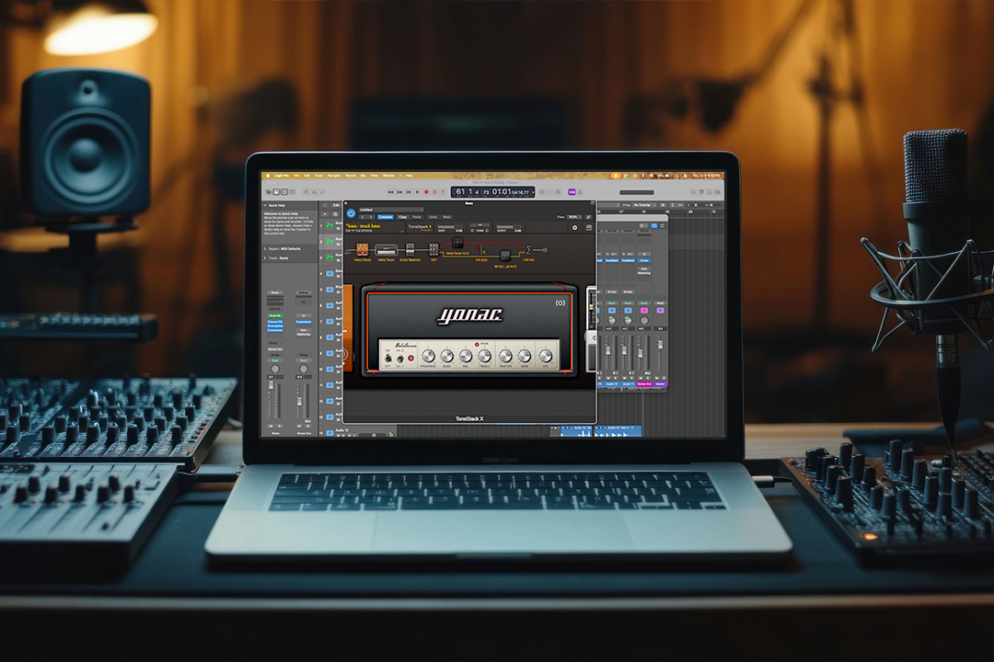
Task: Open the Untitled preset dropdown
Action: point(390,210)
